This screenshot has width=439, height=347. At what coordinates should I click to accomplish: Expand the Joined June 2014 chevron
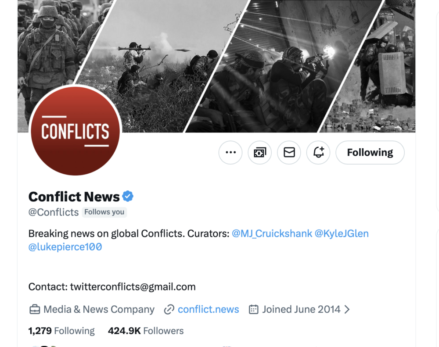347,309
